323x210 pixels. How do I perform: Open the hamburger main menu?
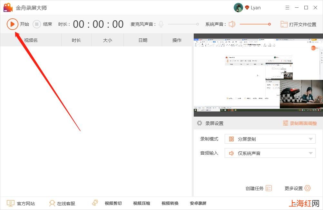click(287, 8)
